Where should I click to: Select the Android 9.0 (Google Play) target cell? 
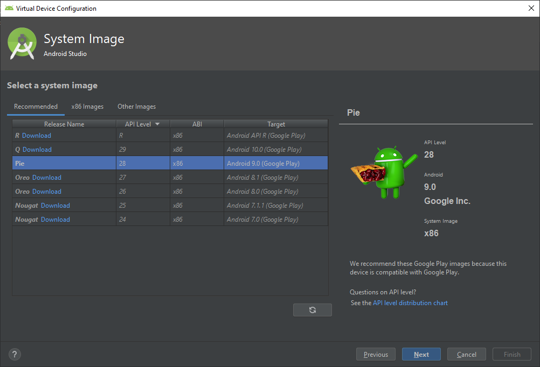pos(276,164)
